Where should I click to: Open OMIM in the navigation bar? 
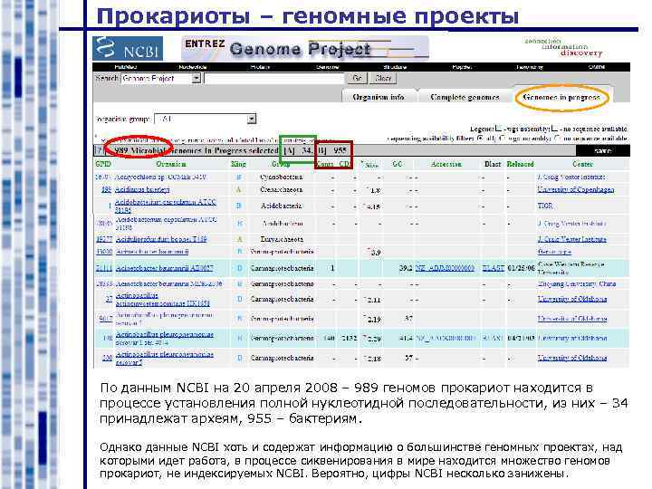[597, 66]
